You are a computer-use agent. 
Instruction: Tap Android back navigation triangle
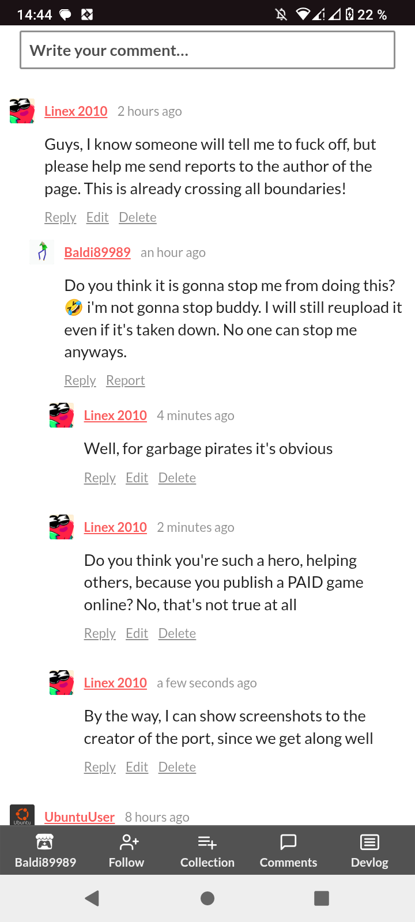[x=92, y=898]
